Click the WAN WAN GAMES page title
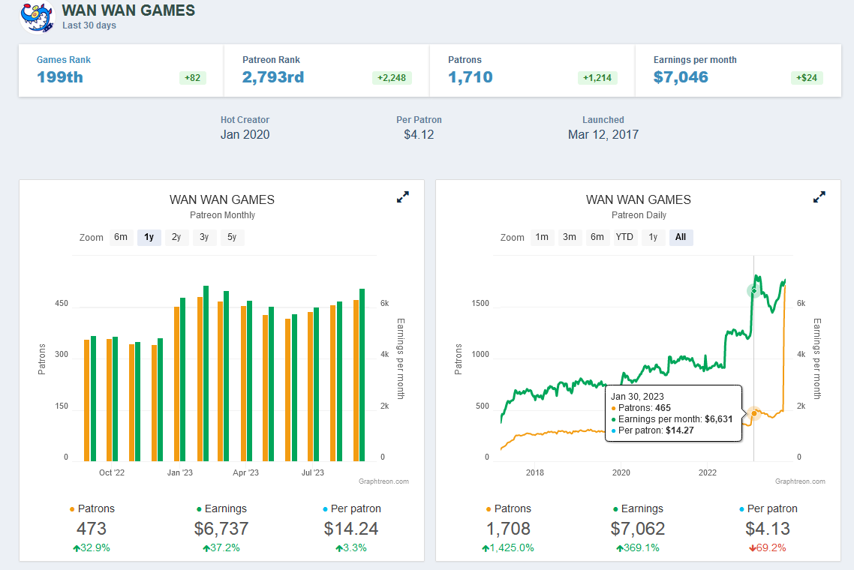The image size is (854, 570). 128,10
